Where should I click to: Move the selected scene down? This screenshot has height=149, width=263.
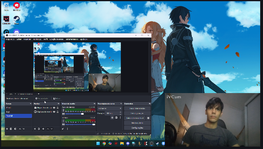(x=24, y=129)
